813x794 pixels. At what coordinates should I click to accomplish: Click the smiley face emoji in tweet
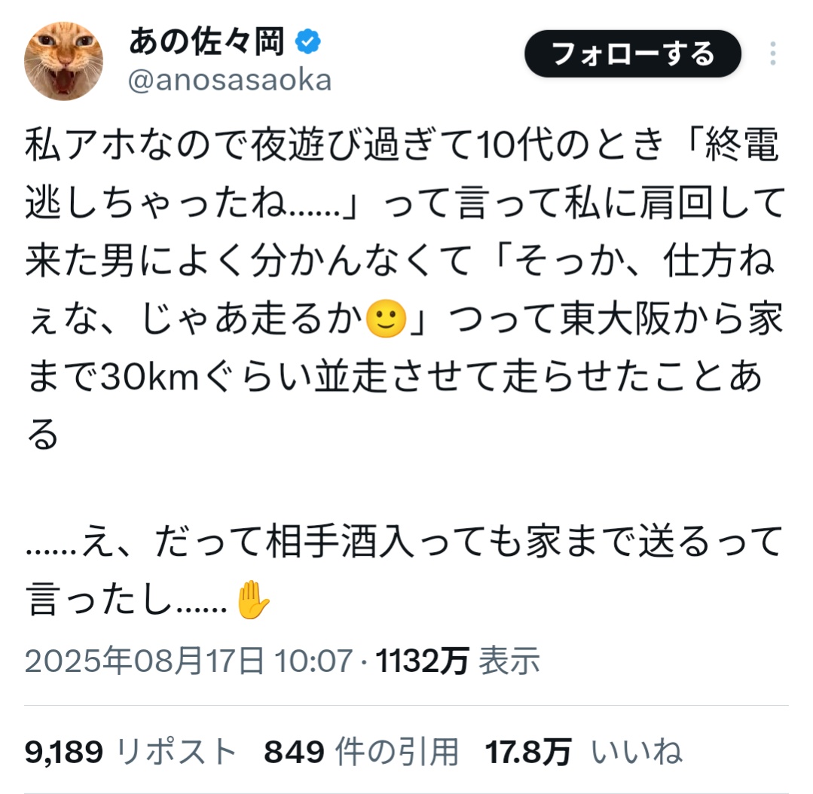[386, 319]
